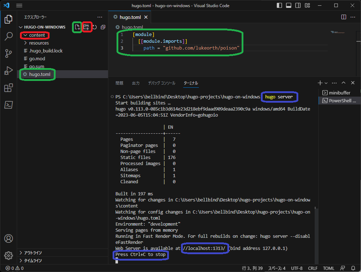Image resolution: width=361 pixels, height=272 pixels.
Task: Open the Source Control view
Action: (8, 53)
